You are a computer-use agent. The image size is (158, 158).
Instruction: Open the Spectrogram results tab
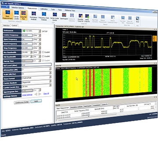tap(88, 106)
